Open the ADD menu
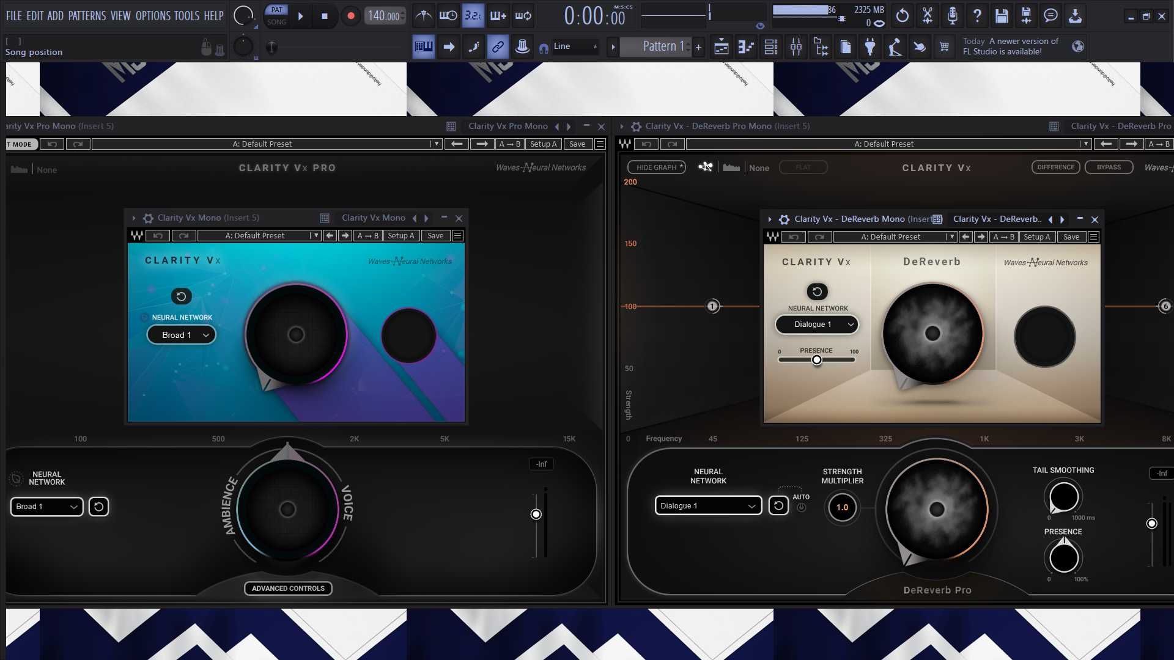Image resolution: width=1174 pixels, height=660 pixels. pos(56,16)
